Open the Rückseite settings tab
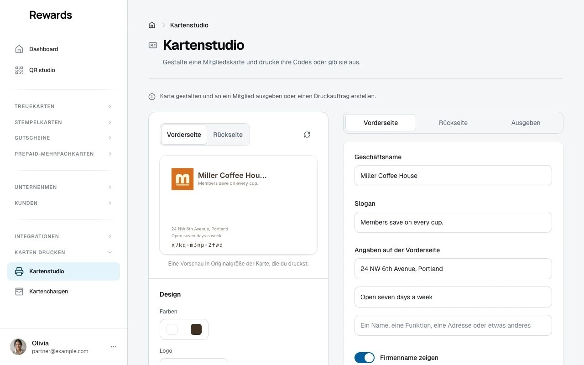The width and height of the screenshot is (584, 365). point(453,123)
